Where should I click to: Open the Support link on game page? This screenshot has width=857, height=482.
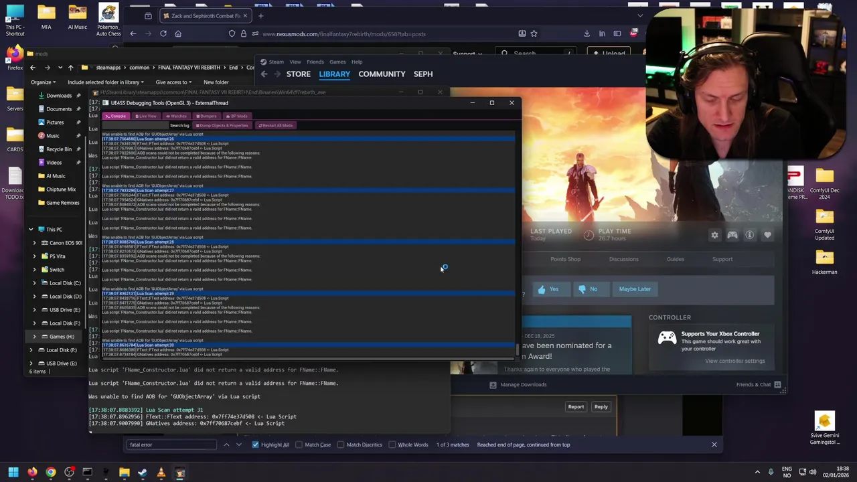pyautogui.click(x=722, y=259)
